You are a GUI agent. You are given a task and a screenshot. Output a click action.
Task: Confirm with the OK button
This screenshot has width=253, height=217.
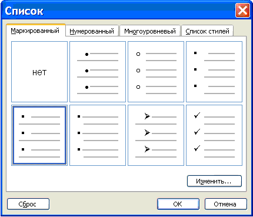click(x=178, y=204)
